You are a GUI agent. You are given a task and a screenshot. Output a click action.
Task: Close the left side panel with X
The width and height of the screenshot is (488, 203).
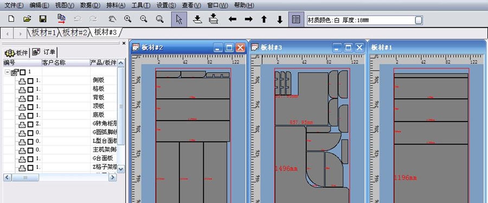point(124,43)
